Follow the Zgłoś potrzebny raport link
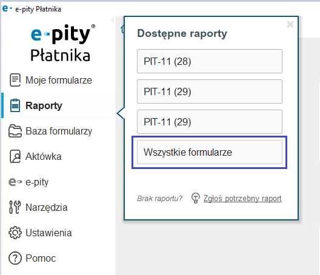Image resolution: width=320 pixels, height=275 pixels. coord(242,198)
